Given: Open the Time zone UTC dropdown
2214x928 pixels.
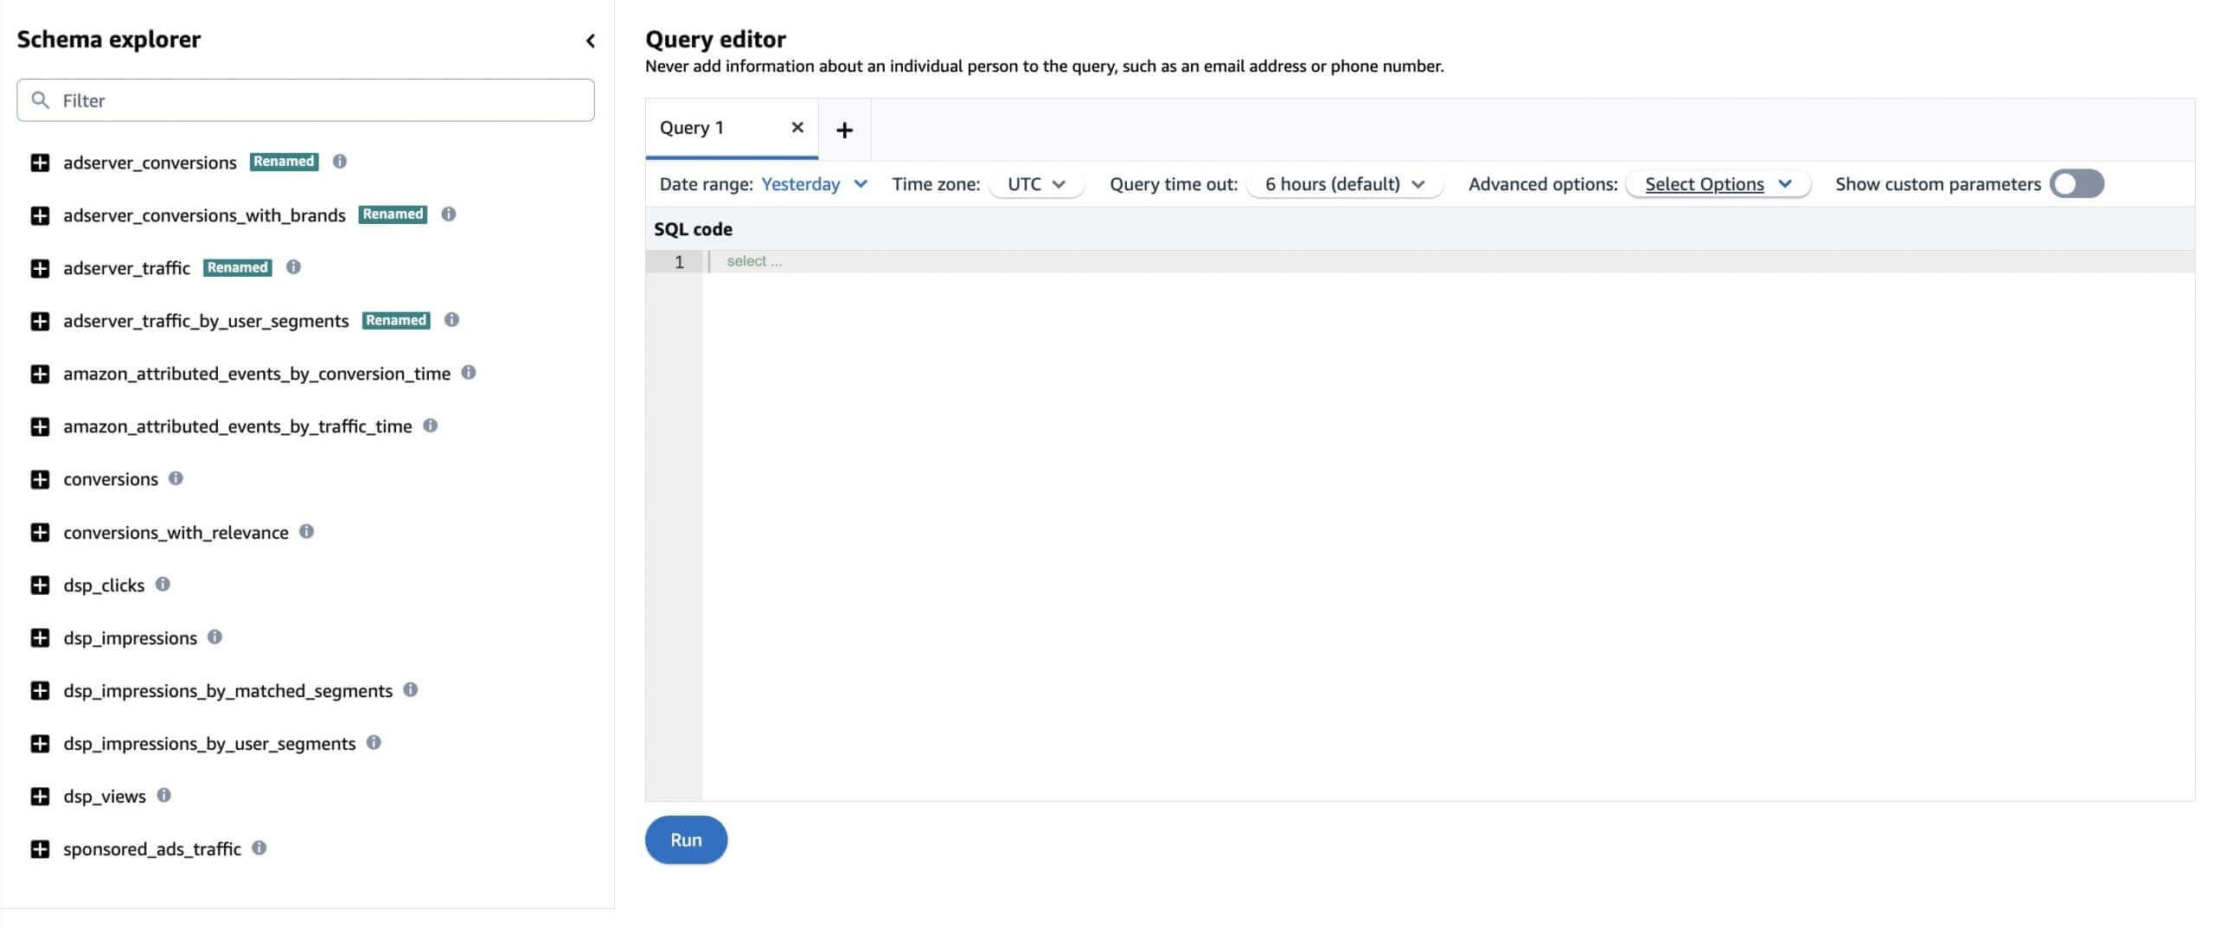Looking at the screenshot, I should (x=1035, y=184).
